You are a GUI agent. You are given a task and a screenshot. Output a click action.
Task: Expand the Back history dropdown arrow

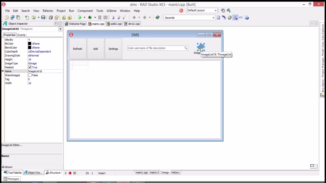[139, 18]
